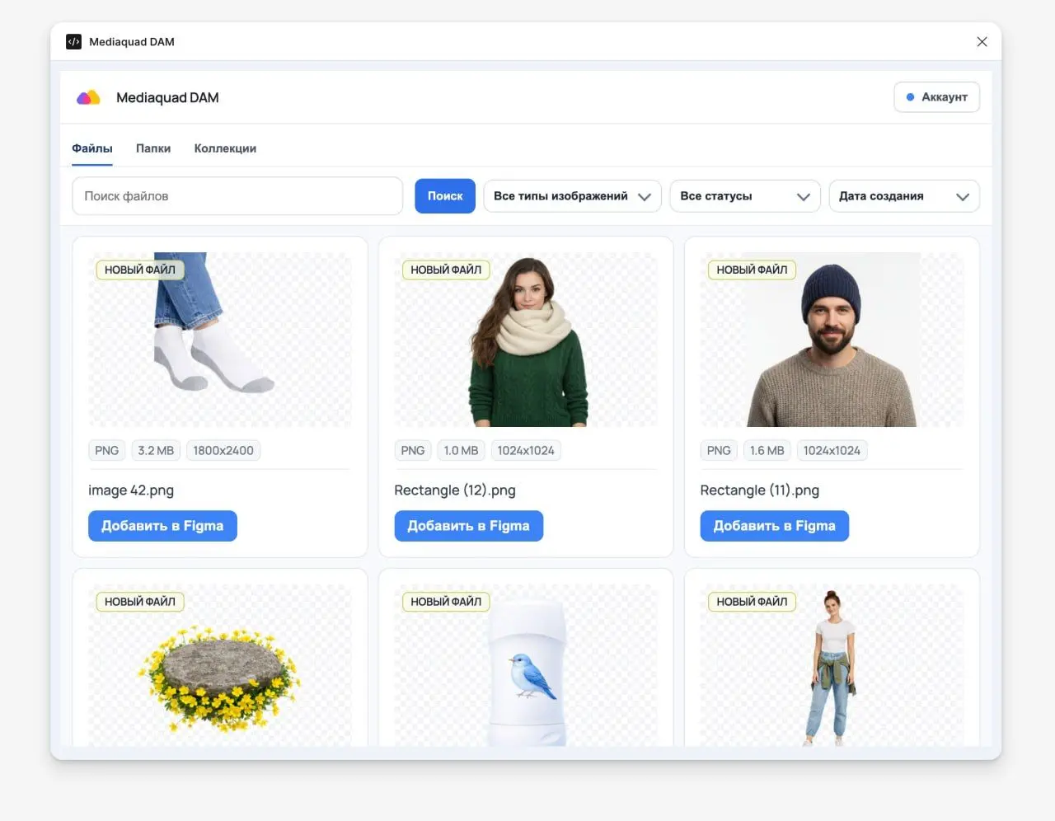Open the yellow flowers stone thumbnail
This screenshot has height=821, width=1055.
coord(220,666)
